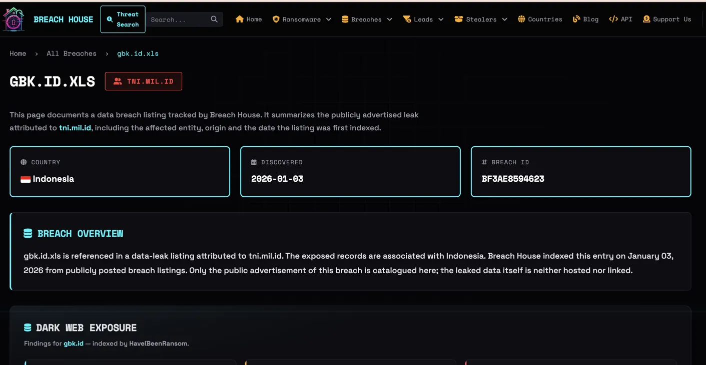Open the Home navbar item
The height and width of the screenshot is (365, 706).
249,19
